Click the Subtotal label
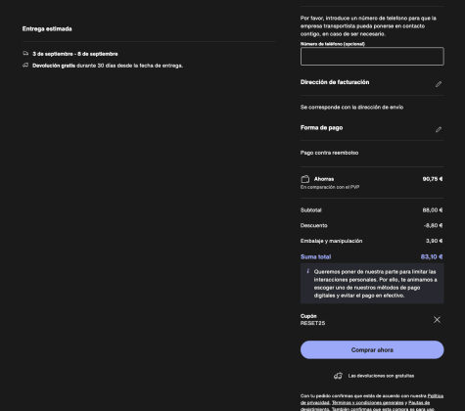465x411 pixels. [311, 210]
